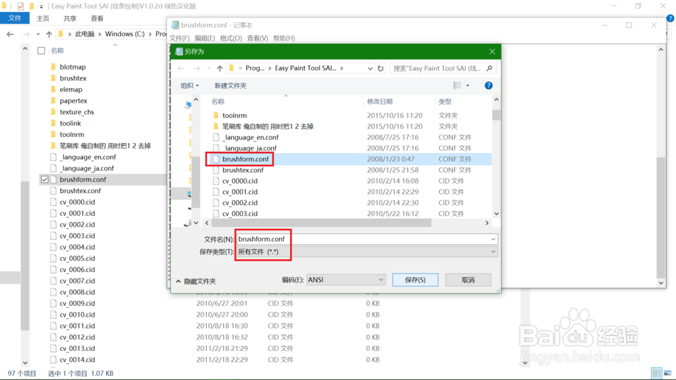
Task: Select cv_0007.cid in Explorer list
Action: click(77, 281)
